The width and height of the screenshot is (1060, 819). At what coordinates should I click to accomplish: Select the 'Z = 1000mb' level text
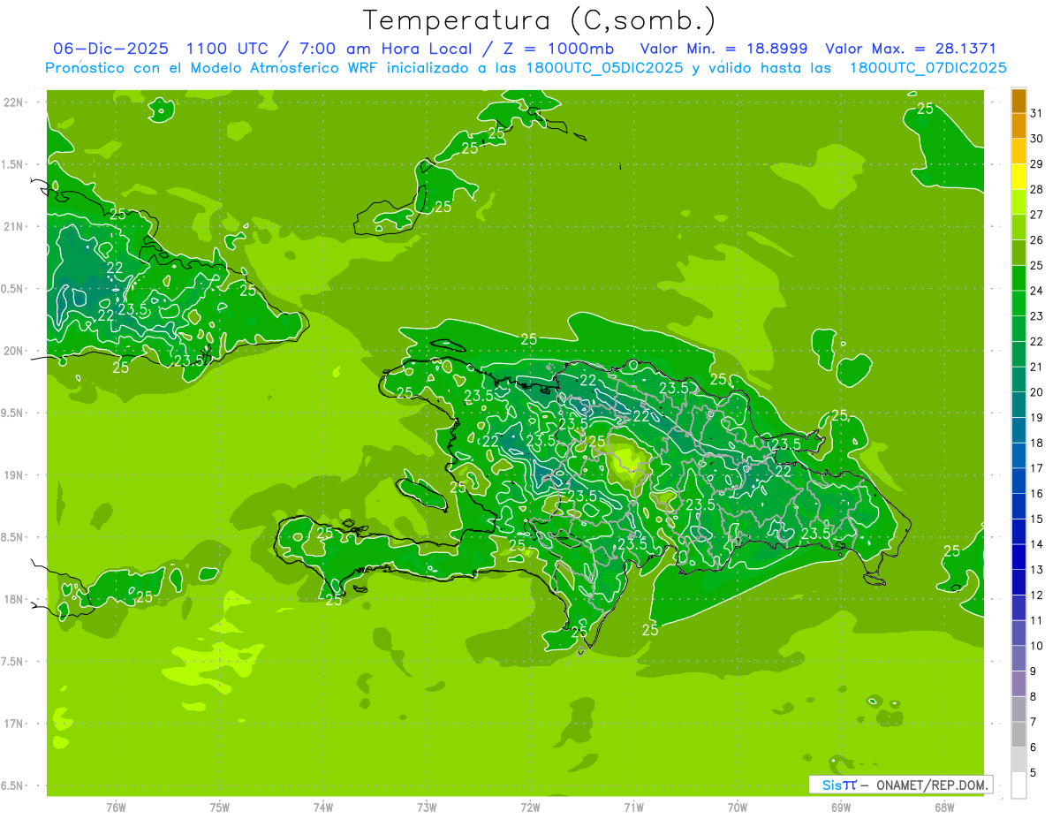(556, 49)
